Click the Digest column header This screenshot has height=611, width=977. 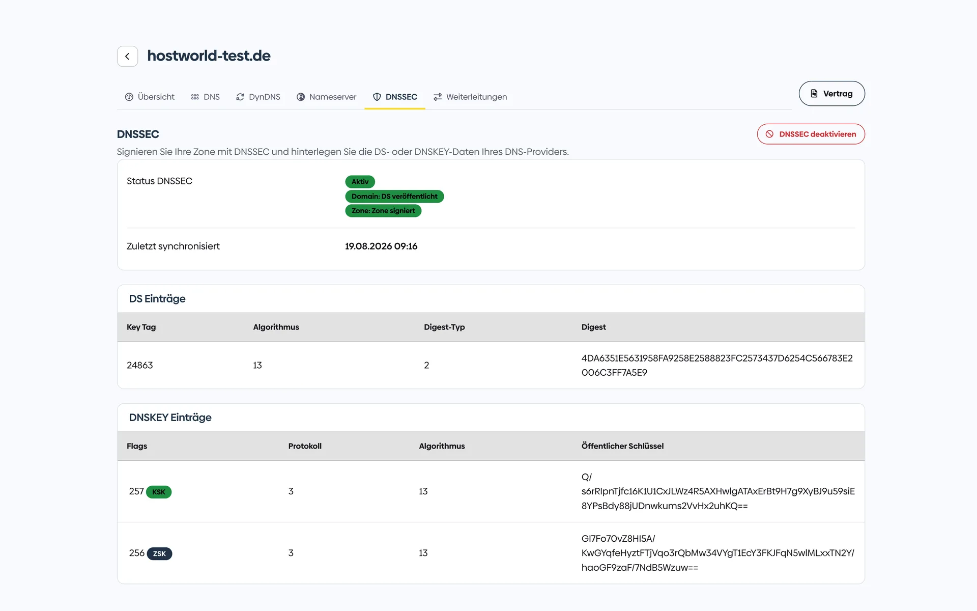(x=593, y=327)
